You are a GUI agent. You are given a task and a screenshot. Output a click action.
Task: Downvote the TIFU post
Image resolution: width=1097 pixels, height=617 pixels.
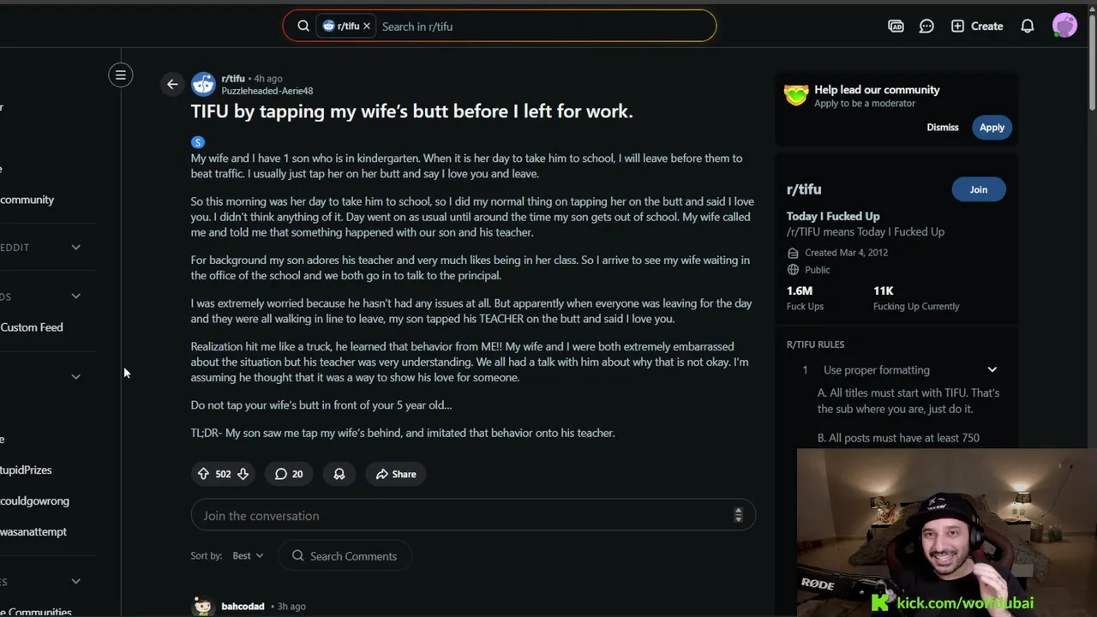point(243,474)
